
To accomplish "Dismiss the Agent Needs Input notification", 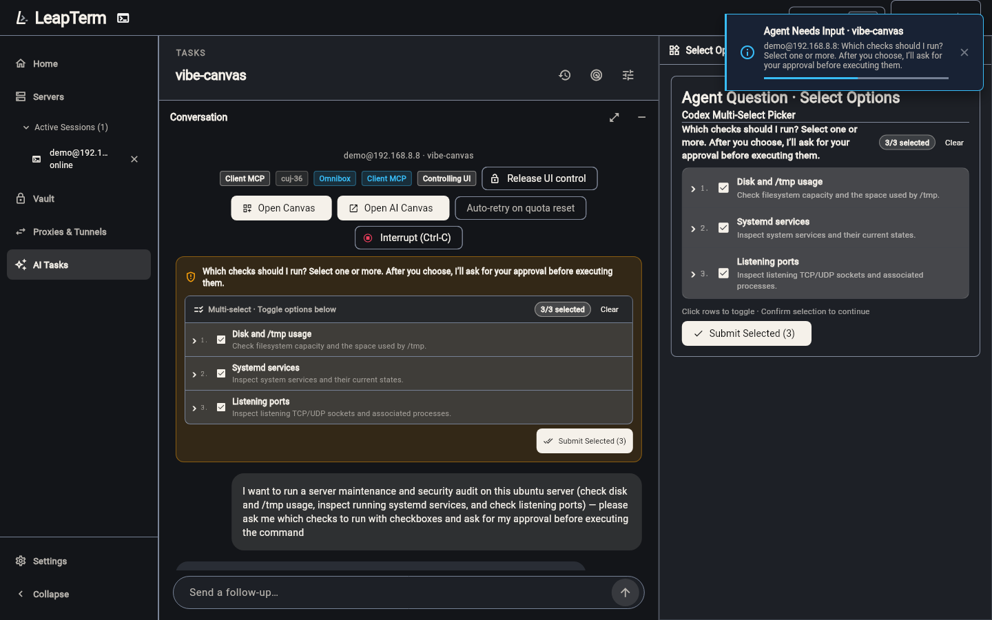I will (964, 52).
